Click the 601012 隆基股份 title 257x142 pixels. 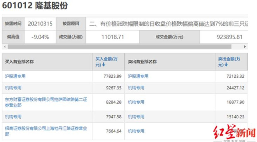tap(35, 6)
